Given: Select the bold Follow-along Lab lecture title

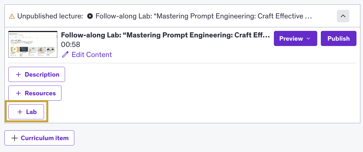Looking at the screenshot, I should pyautogui.click(x=165, y=35).
